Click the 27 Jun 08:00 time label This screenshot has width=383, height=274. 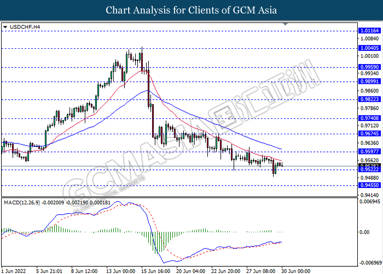(261, 271)
